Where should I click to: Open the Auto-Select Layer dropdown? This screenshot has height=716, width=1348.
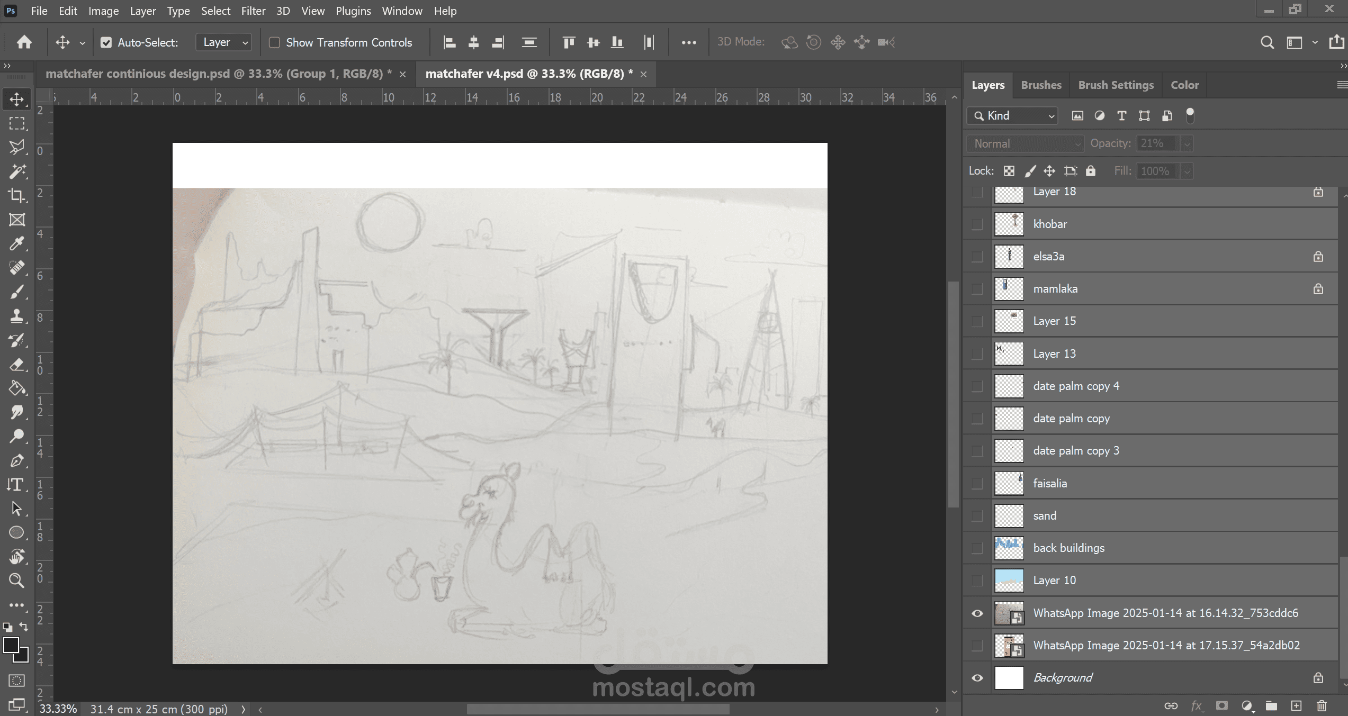[x=223, y=42]
